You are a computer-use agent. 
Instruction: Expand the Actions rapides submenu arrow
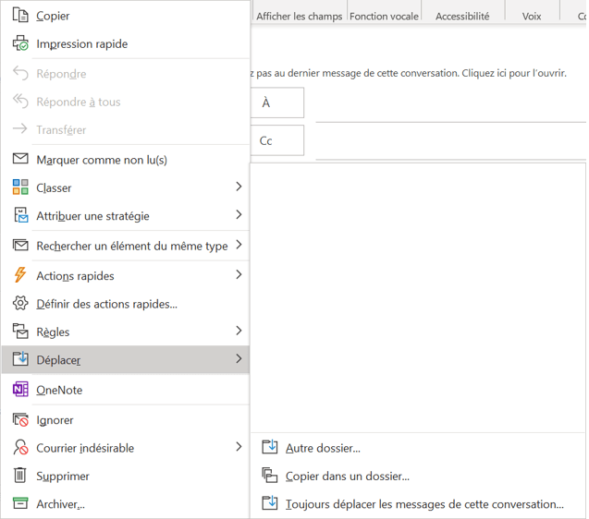[239, 274]
